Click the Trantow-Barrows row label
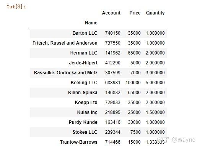The width and height of the screenshot is (200, 149). coord(79,142)
